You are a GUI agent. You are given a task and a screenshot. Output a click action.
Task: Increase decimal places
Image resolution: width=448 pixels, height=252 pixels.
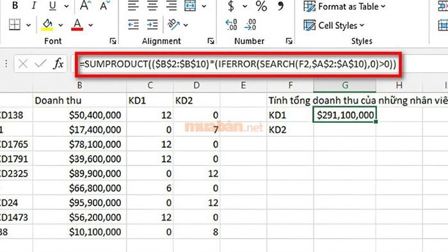click(231, 25)
